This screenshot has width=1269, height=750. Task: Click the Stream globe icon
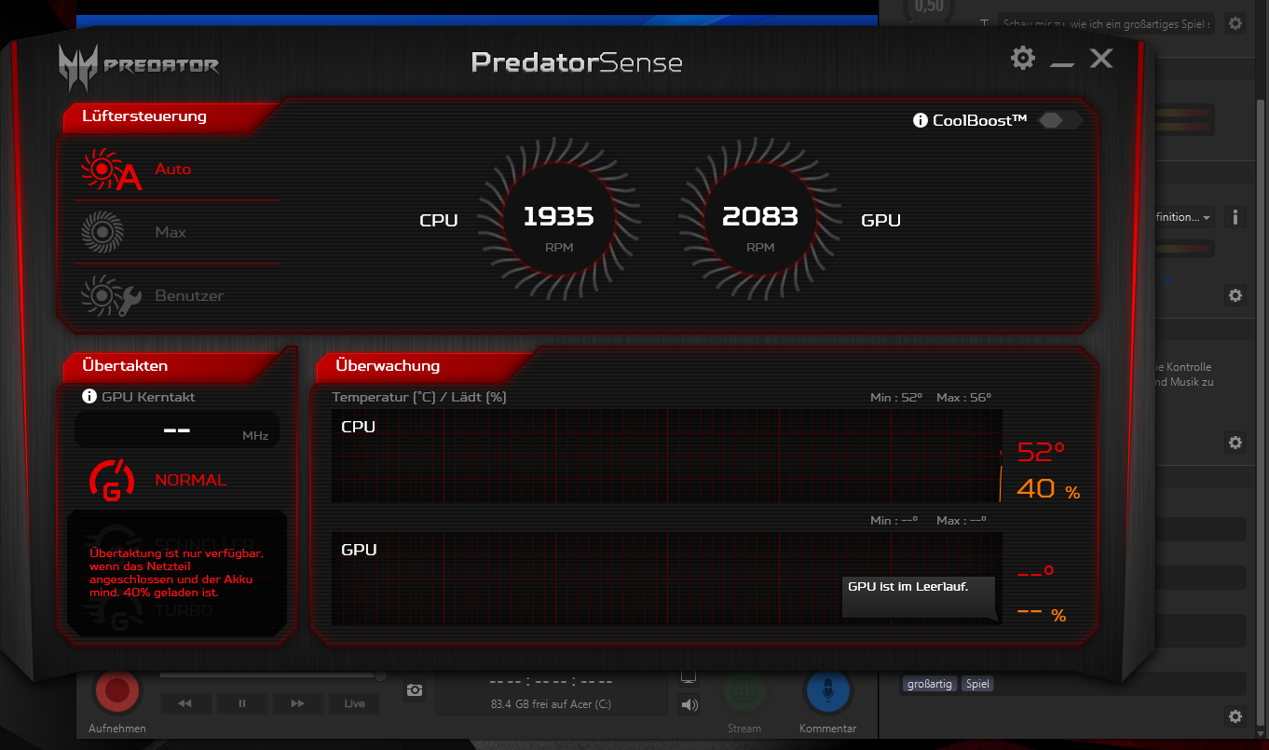tap(744, 692)
